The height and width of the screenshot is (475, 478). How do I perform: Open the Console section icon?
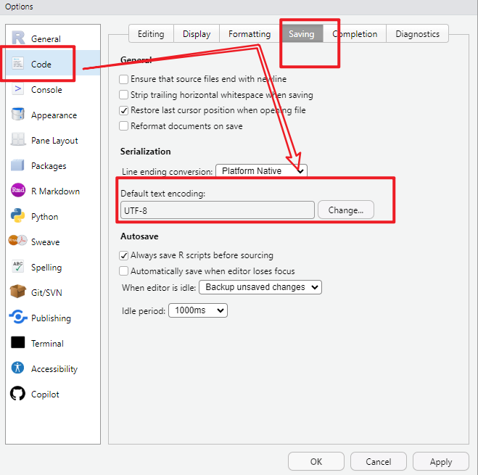[x=18, y=90]
